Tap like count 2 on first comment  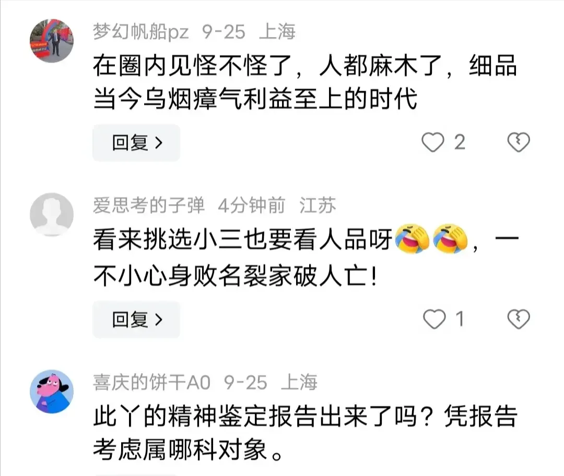tap(460, 142)
